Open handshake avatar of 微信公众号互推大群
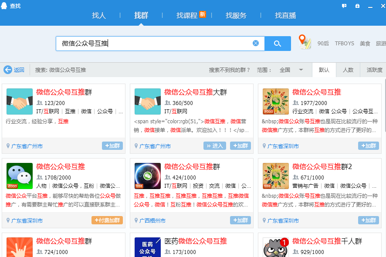This screenshot has height=257, width=386. click(147, 101)
